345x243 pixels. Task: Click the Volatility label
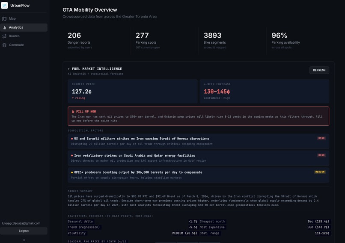[x=77, y=233]
